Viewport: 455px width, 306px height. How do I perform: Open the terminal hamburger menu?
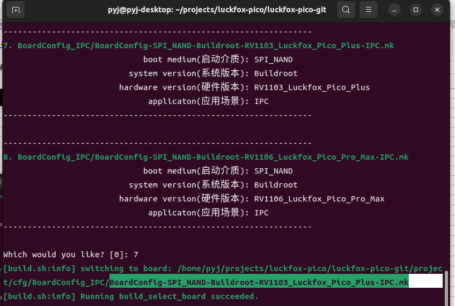point(369,10)
